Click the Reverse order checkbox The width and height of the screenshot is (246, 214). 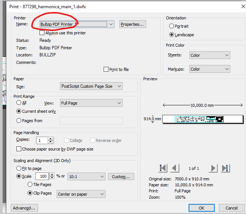92,140
